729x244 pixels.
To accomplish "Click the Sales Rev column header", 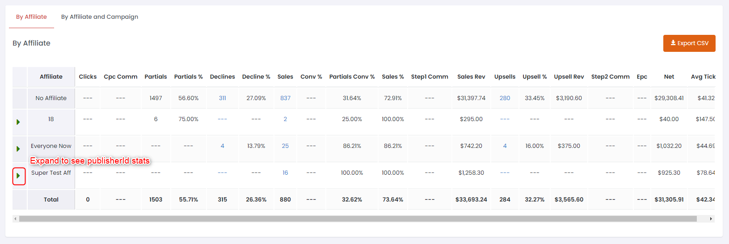I will tap(471, 77).
